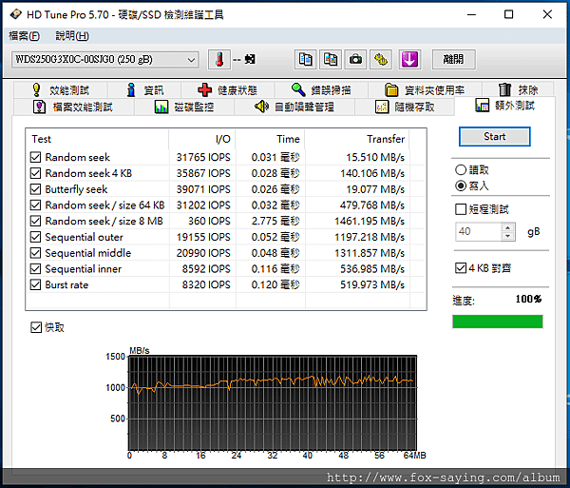Image resolution: width=570 pixels, height=488 pixels.
Task: Open the 檔案(F) menu
Action: tap(24, 35)
